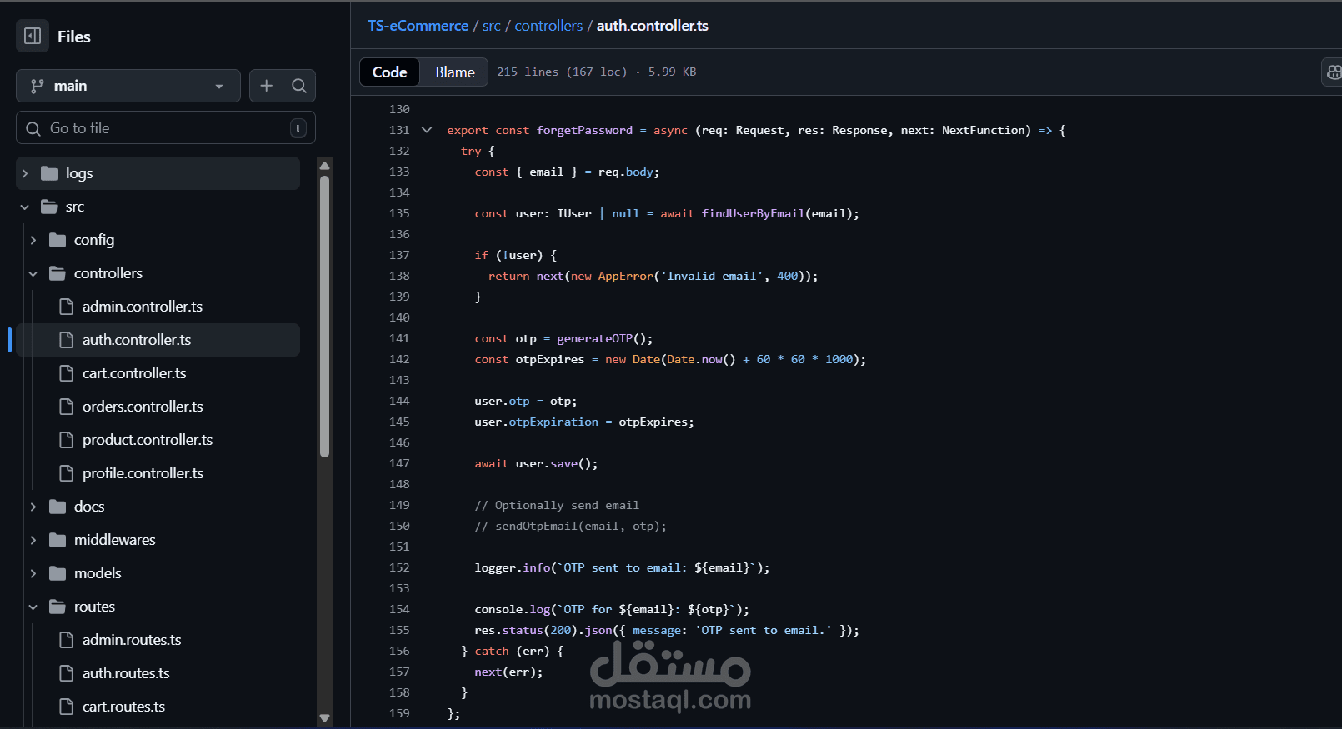Viewport: 1342px width, 729px height.
Task: Click the file tree scrollbar thumb
Action: [324, 317]
